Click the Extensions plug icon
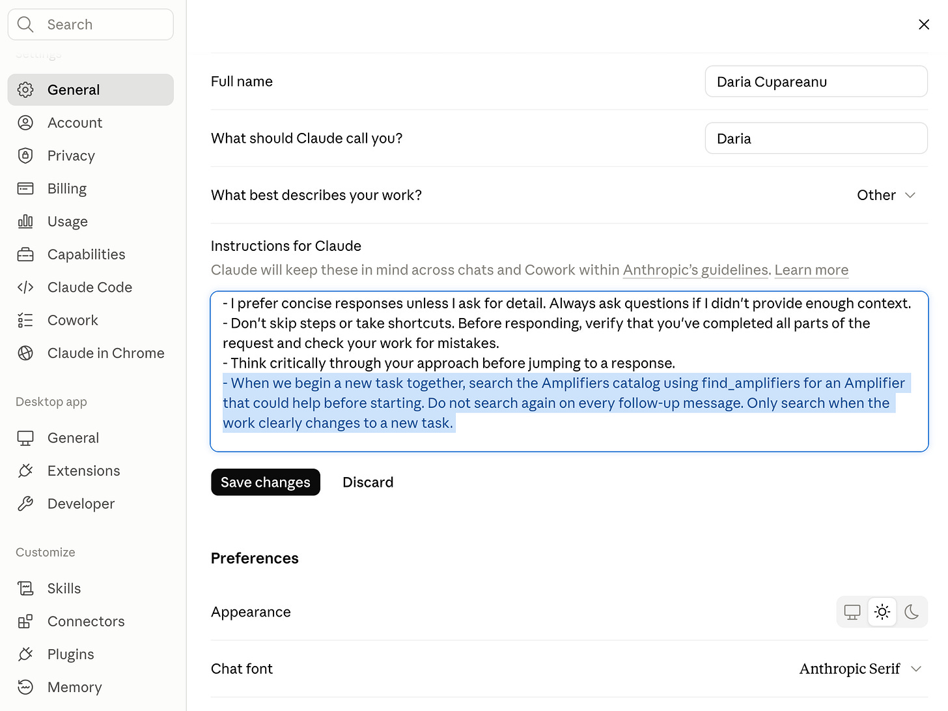The image size is (948, 711). click(x=25, y=471)
